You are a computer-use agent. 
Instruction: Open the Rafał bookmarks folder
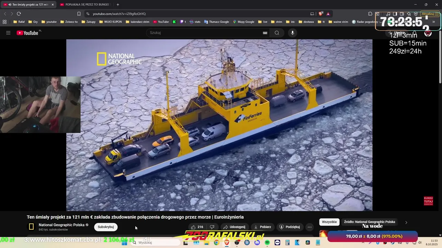(x=19, y=22)
